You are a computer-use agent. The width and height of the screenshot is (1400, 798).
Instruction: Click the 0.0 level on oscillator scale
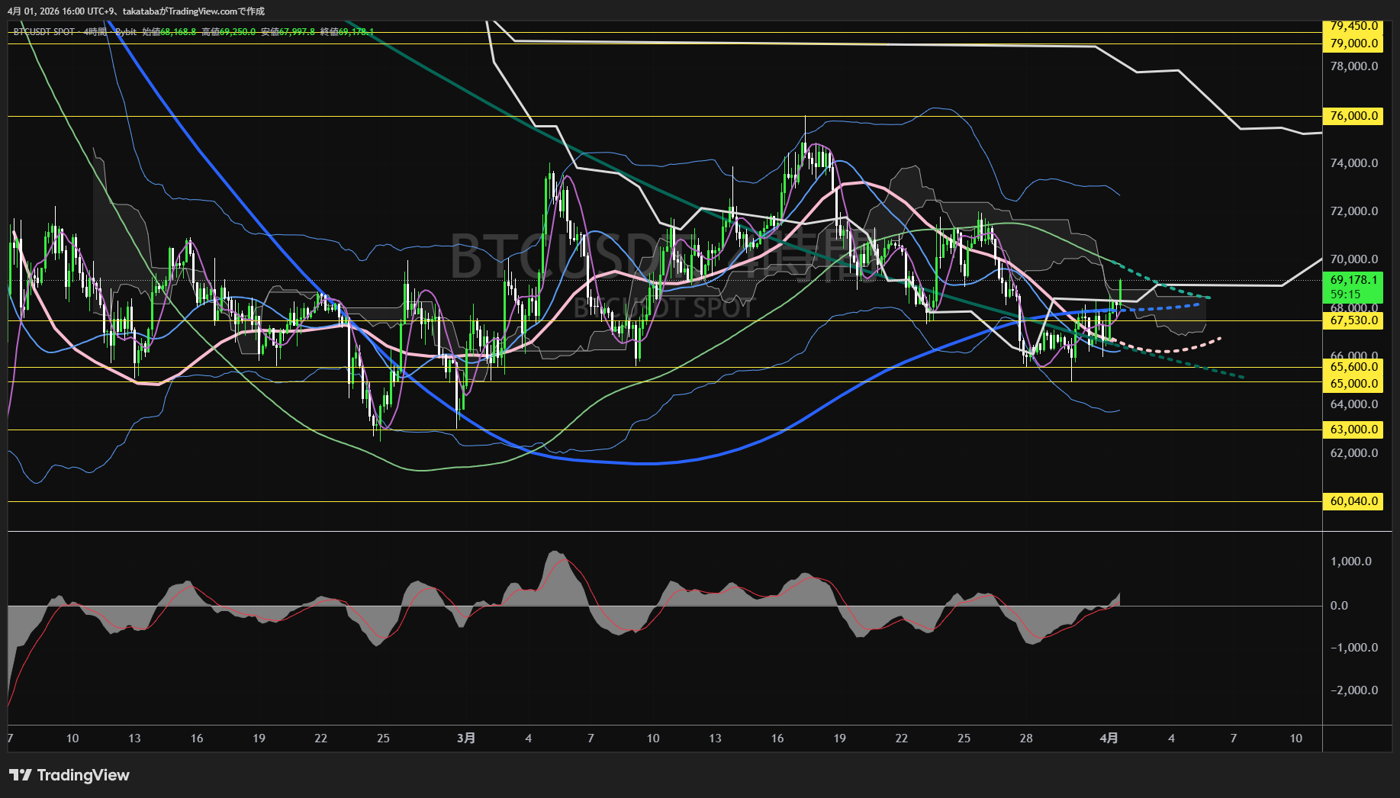coord(1339,606)
